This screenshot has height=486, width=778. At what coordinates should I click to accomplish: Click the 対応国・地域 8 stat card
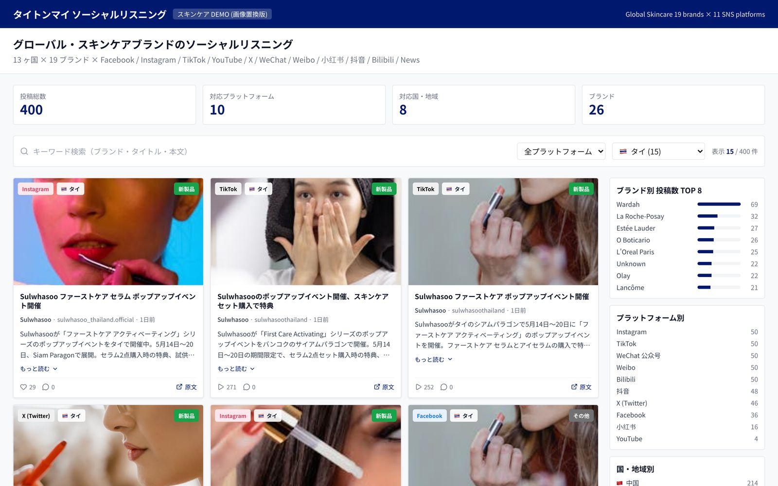point(484,105)
